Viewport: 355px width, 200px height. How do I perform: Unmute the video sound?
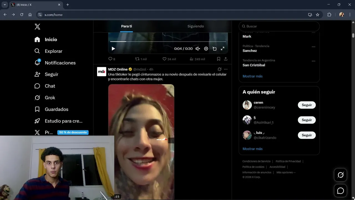[x=198, y=49]
